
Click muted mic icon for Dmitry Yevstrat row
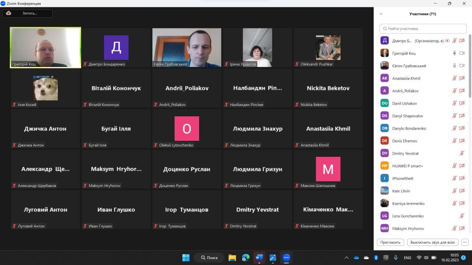[462, 153]
